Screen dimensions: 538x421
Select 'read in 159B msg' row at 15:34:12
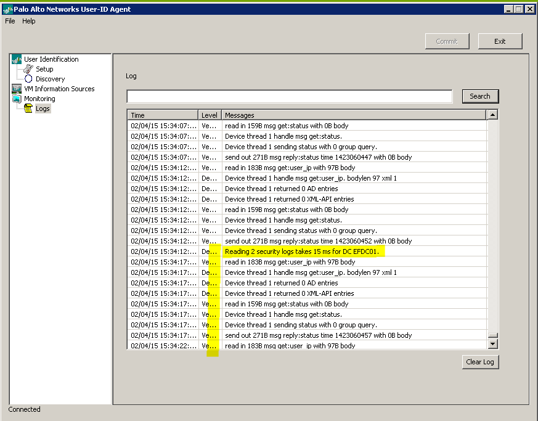(x=307, y=210)
